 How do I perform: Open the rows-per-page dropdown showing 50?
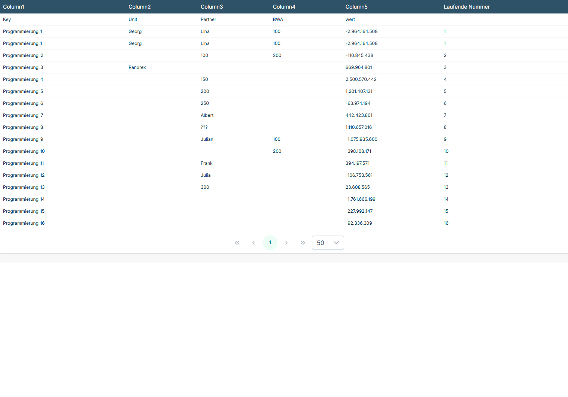[x=328, y=243]
